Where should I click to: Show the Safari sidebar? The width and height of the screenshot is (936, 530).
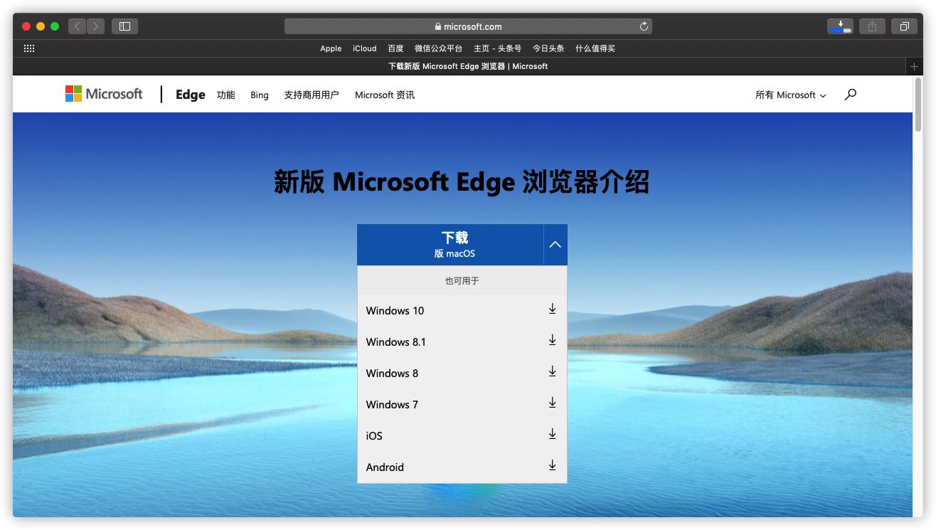[124, 26]
